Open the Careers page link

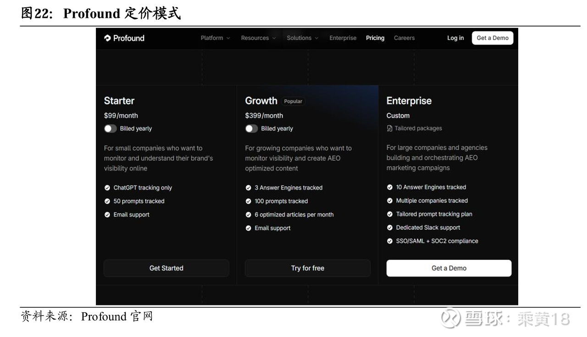click(404, 38)
